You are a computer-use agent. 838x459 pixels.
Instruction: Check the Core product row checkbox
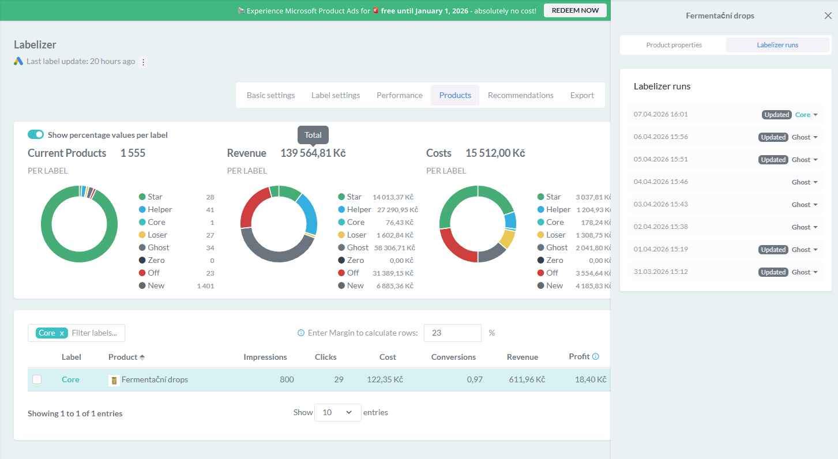[37, 379]
